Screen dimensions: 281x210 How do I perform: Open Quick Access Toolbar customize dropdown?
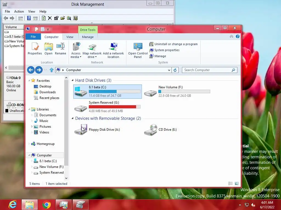(x=48, y=29)
